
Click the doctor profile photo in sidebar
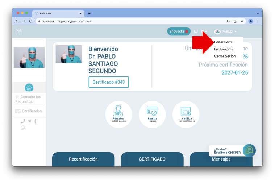29,58
